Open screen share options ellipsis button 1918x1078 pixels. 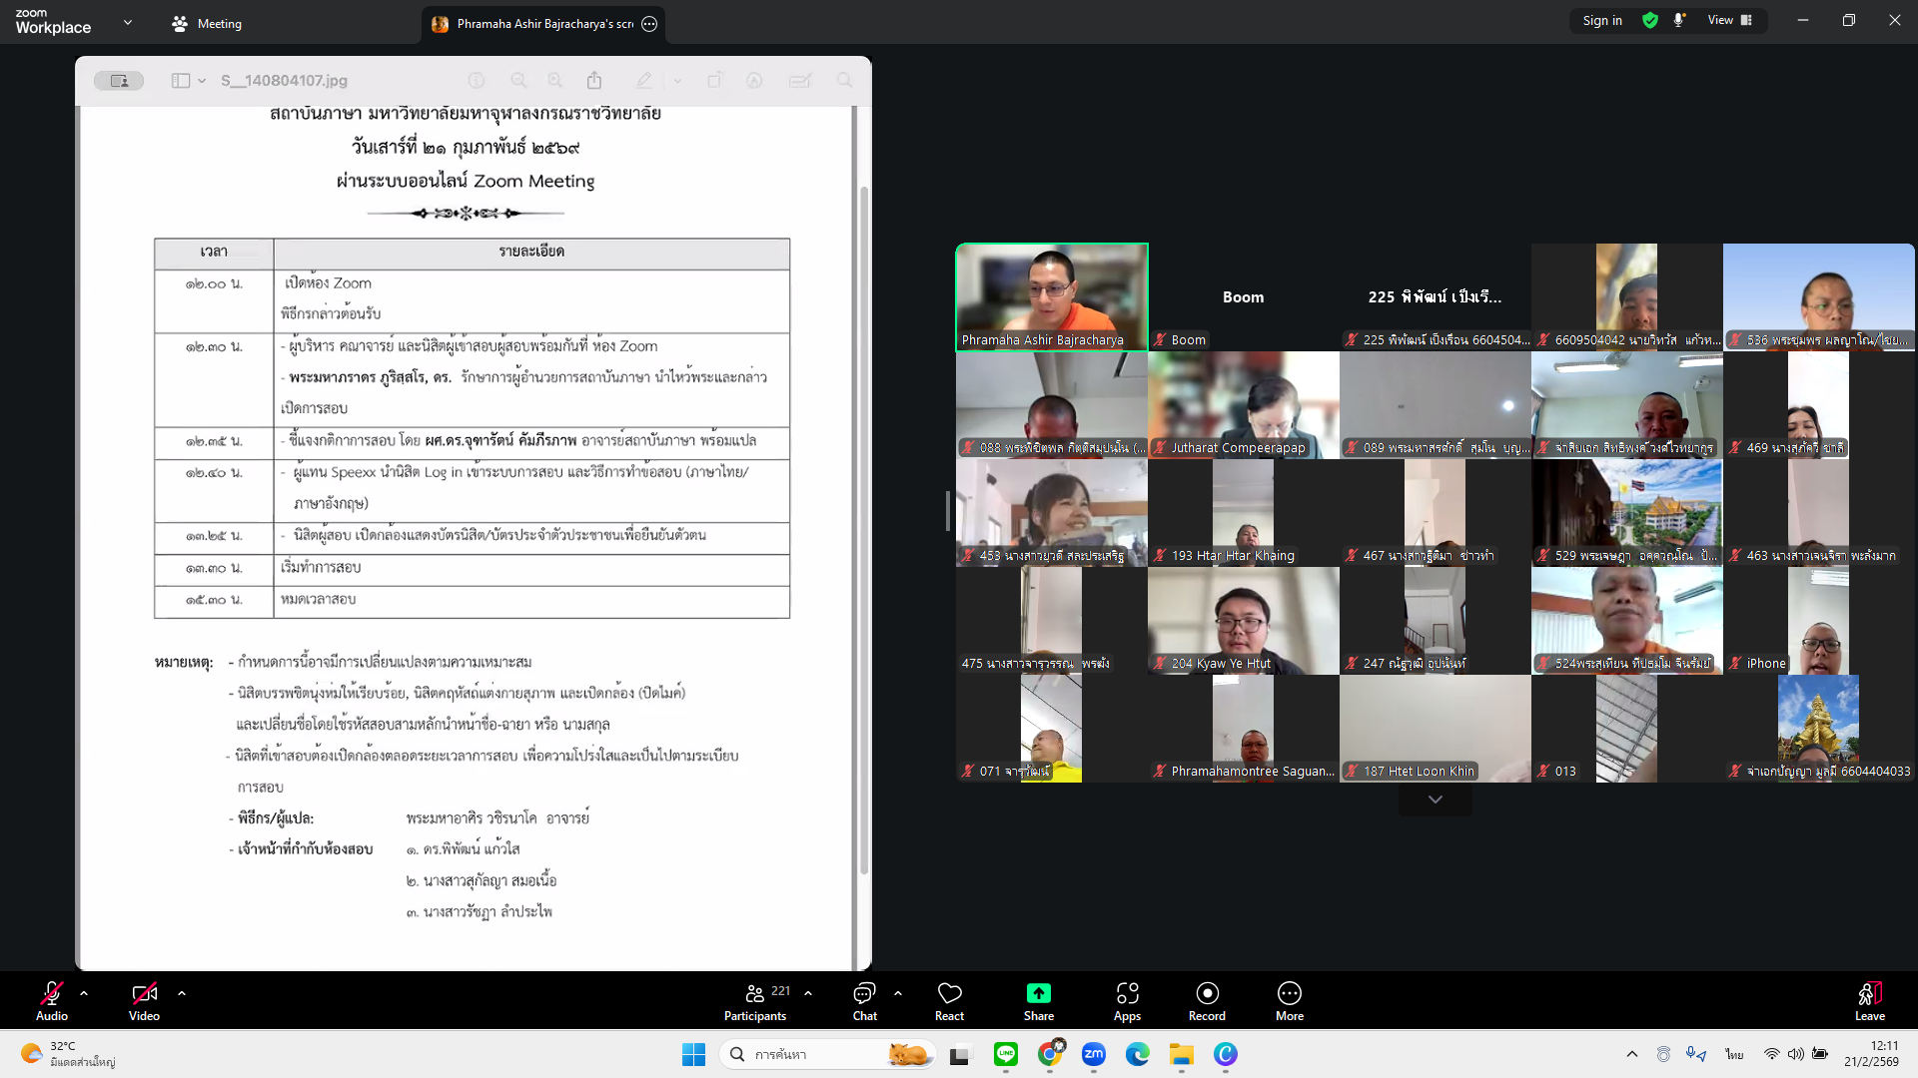(649, 24)
